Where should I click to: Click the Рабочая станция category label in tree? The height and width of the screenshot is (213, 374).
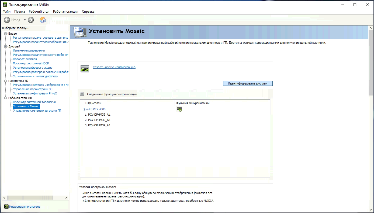coord(20,98)
